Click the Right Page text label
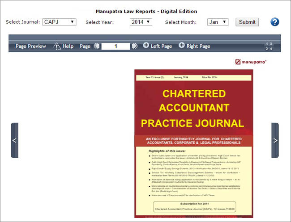The image size is (291, 222). (x=198, y=46)
